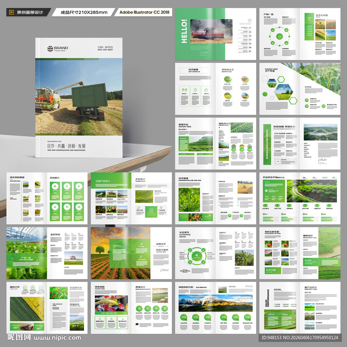Click the "农业综合开发" heading
Viewport: 347px width, 347px height.
(x=270, y=177)
